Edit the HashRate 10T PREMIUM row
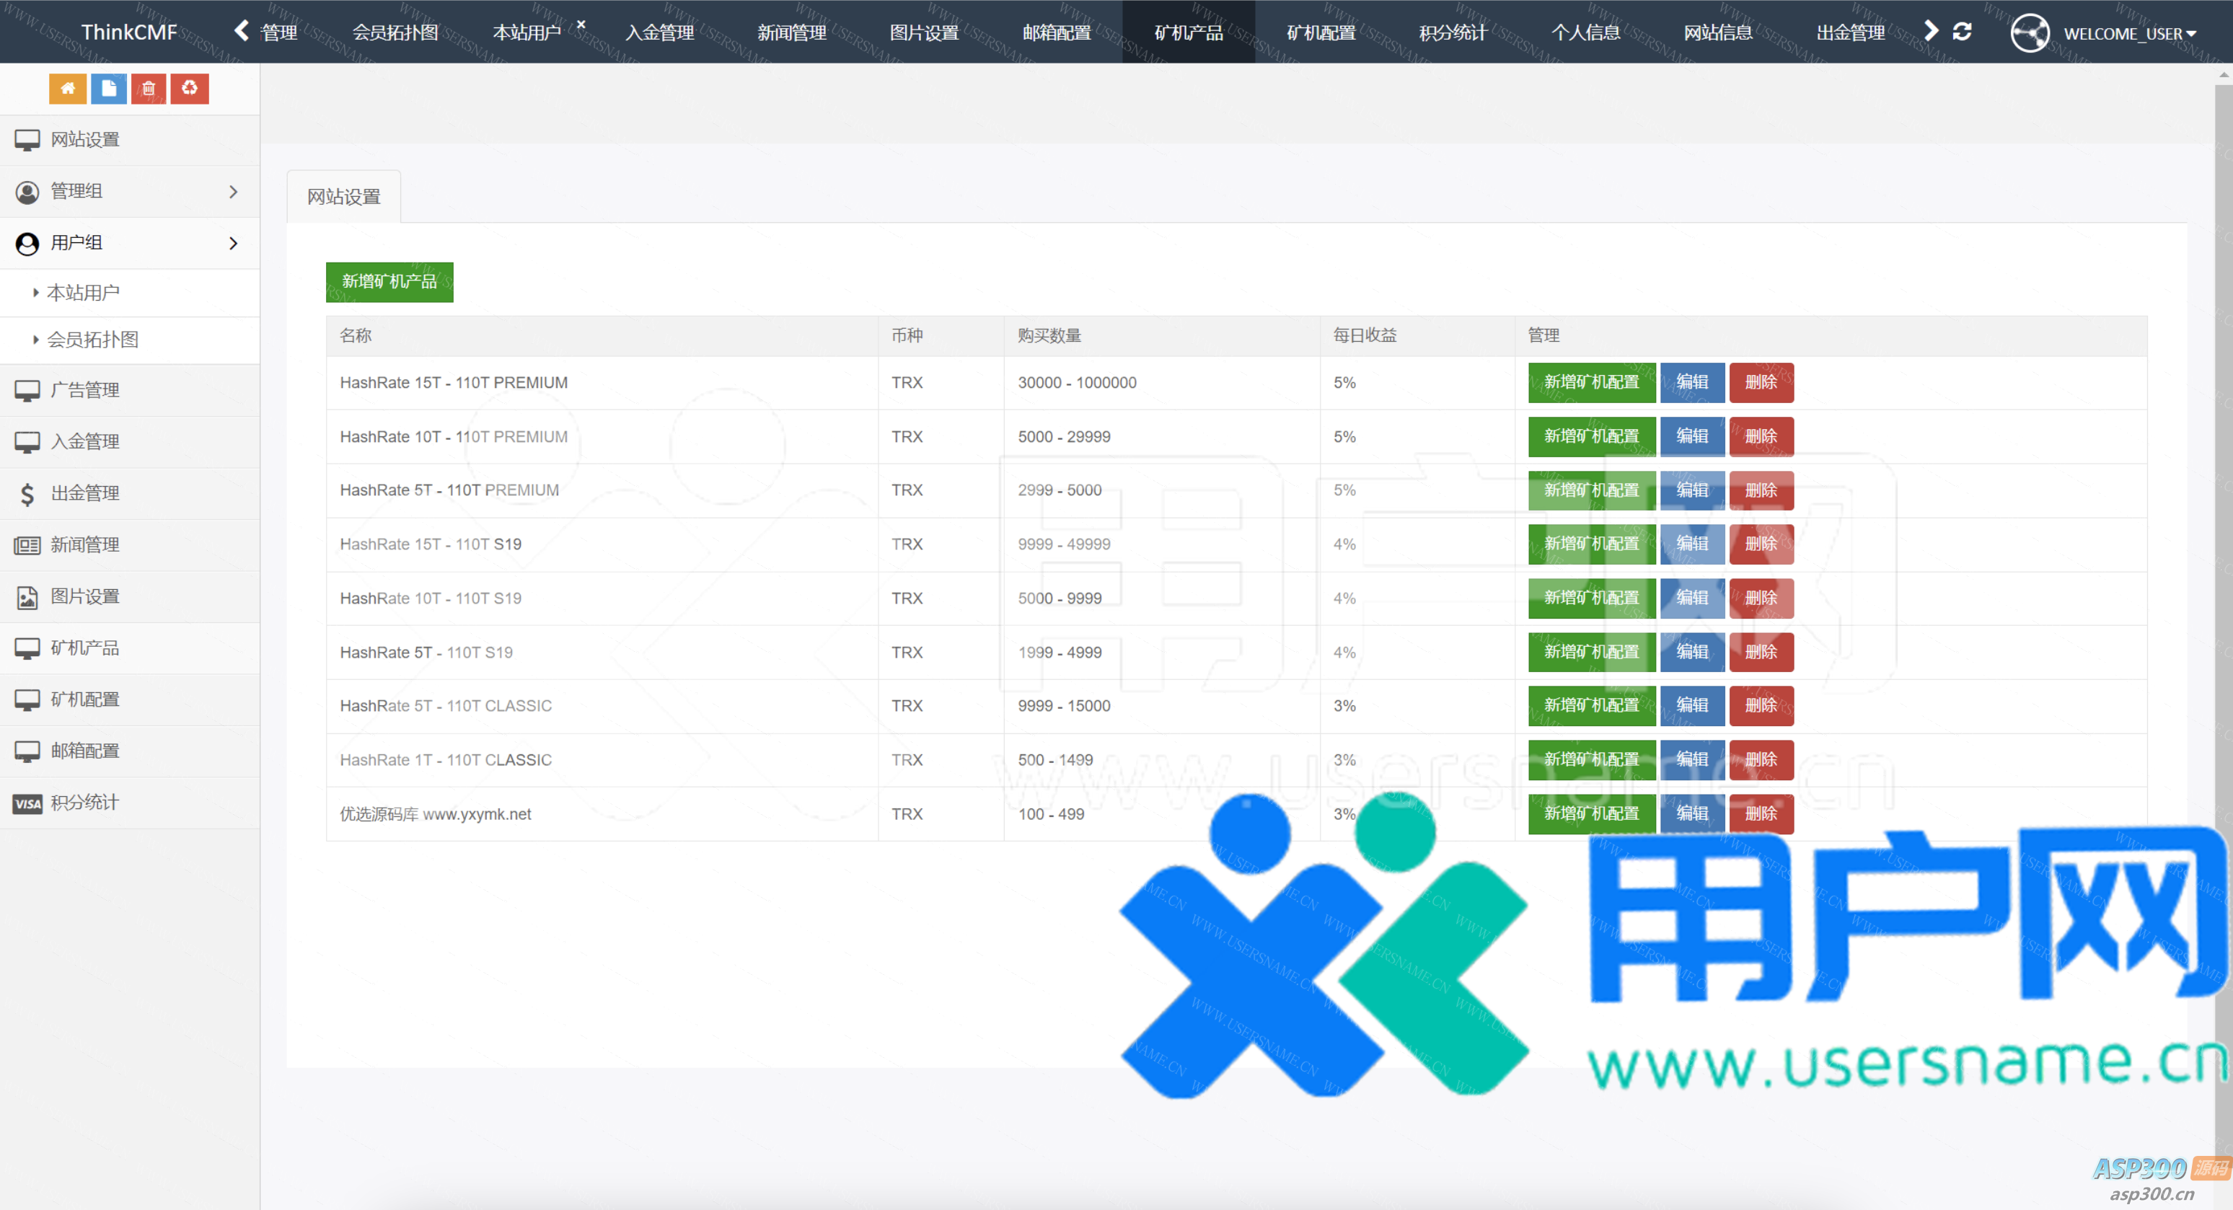 (1691, 436)
